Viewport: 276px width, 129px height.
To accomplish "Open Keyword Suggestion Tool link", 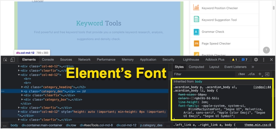I will pyautogui.click(x=219, y=20).
